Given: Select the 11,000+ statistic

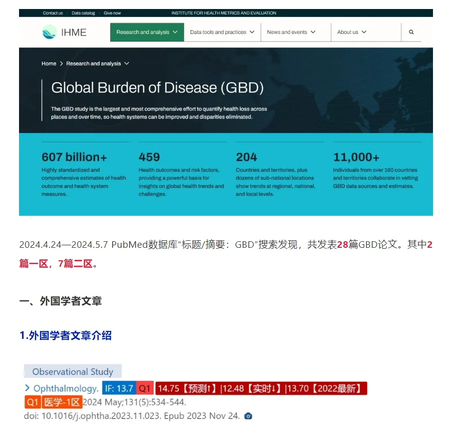Looking at the screenshot, I should (356, 157).
